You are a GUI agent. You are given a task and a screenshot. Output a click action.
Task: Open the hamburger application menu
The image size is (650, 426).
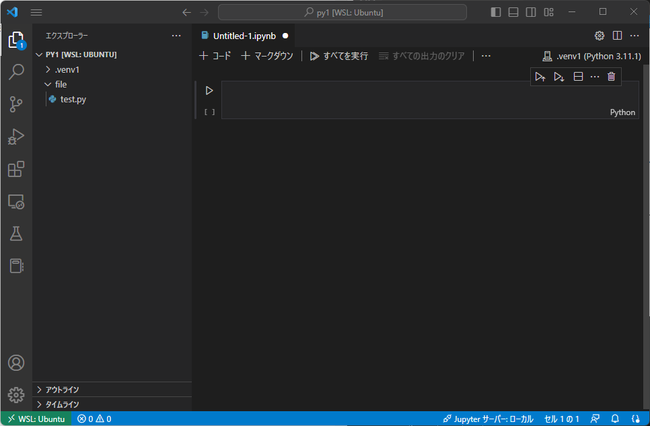[36, 11]
